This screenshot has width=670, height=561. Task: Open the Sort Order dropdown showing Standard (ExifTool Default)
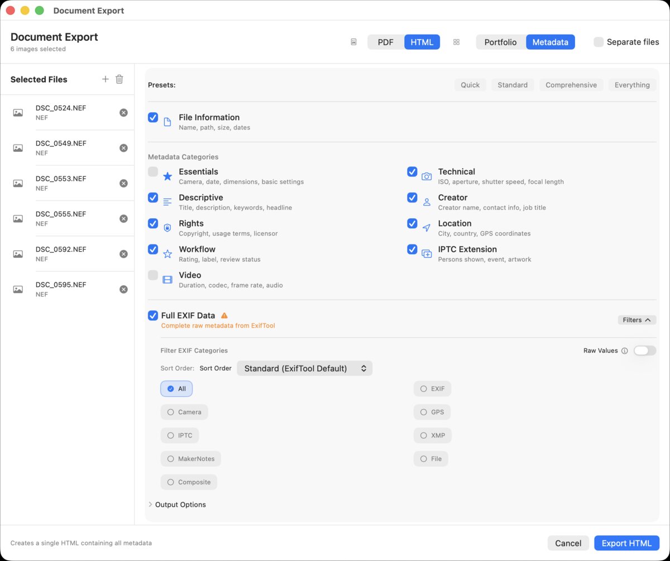pyautogui.click(x=304, y=368)
